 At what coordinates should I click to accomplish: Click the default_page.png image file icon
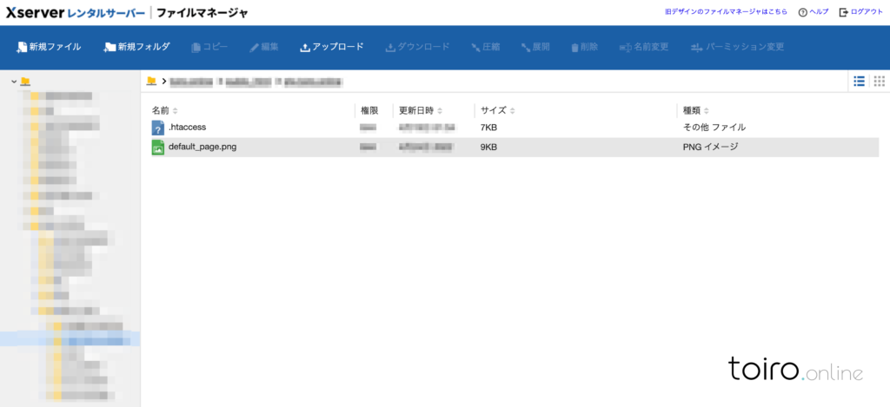(x=157, y=148)
